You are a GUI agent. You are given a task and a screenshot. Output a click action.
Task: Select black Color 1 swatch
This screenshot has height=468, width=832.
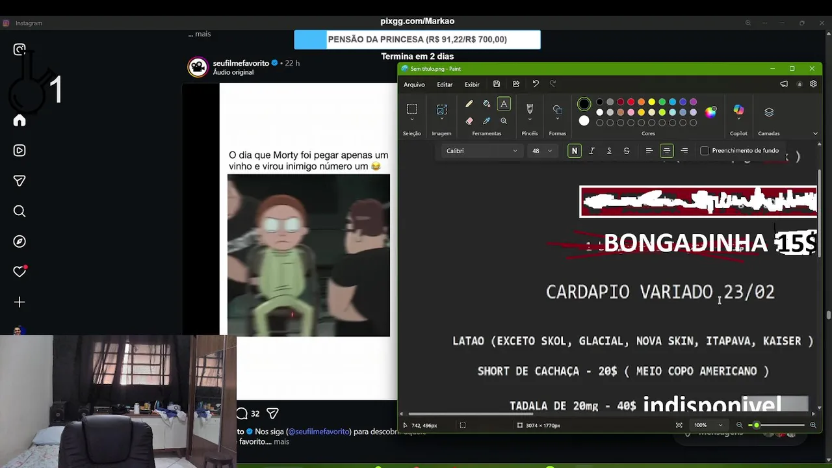(584, 104)
